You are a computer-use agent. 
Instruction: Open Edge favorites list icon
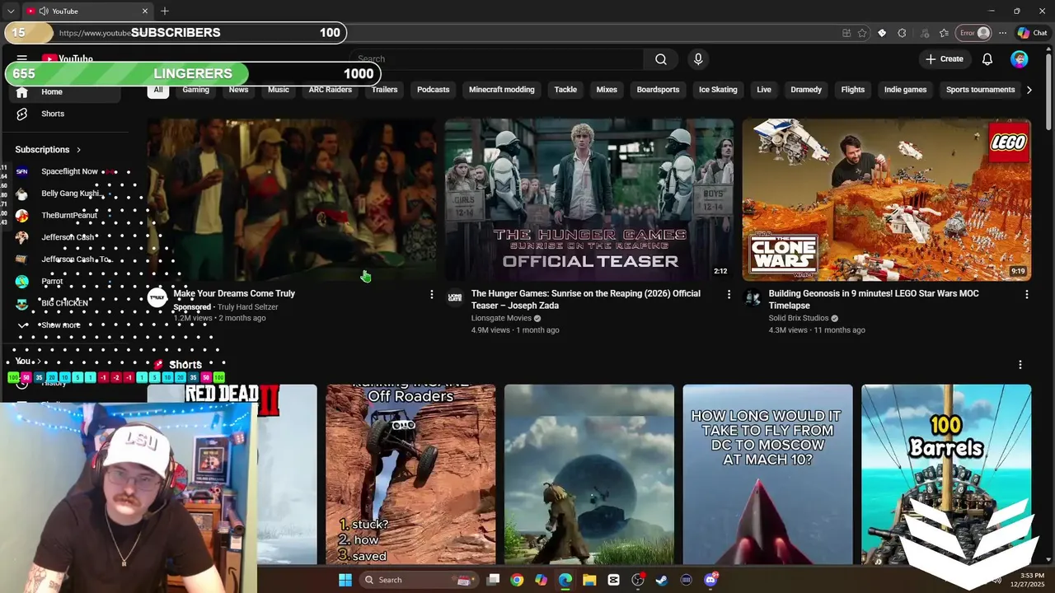coord(944,33)
